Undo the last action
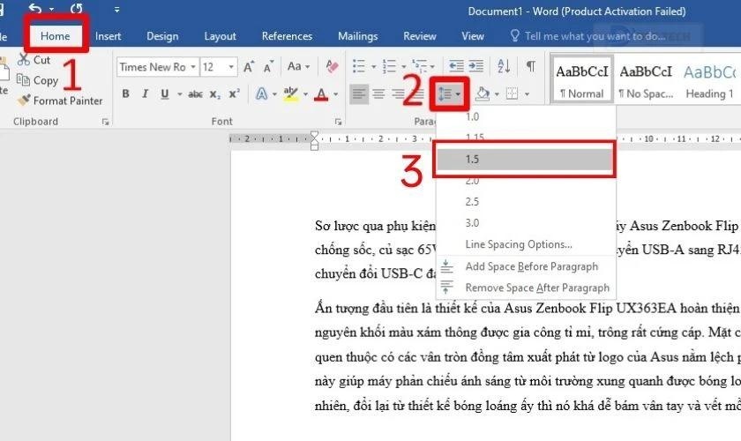Image resolution: width=741 pixels, height=441 pixels. pyautogui.click(x=35, y=9)
